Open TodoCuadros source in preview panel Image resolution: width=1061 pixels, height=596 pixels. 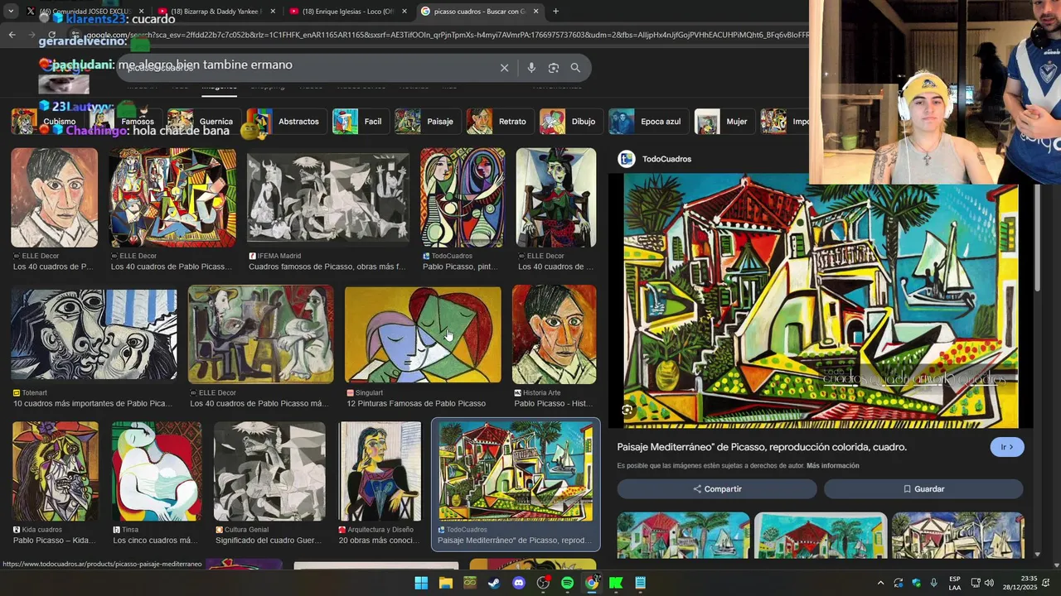(656, 159)
